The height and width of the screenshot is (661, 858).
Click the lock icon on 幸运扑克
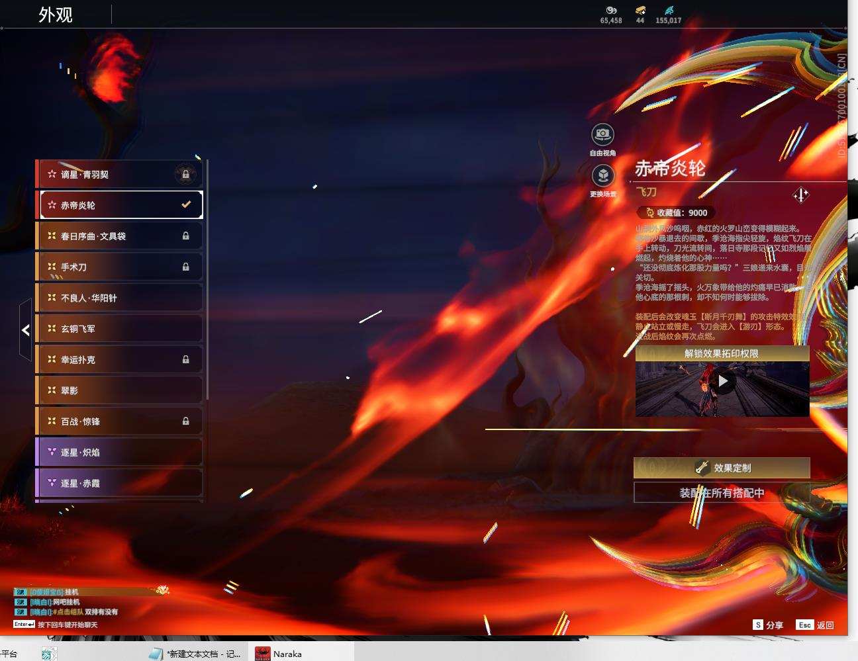click(x=186, y=359)
